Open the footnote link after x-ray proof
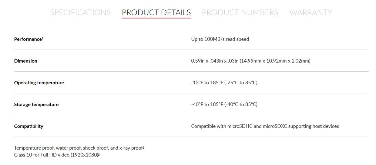This screenshot has width=376, height=165. point(143,147)
